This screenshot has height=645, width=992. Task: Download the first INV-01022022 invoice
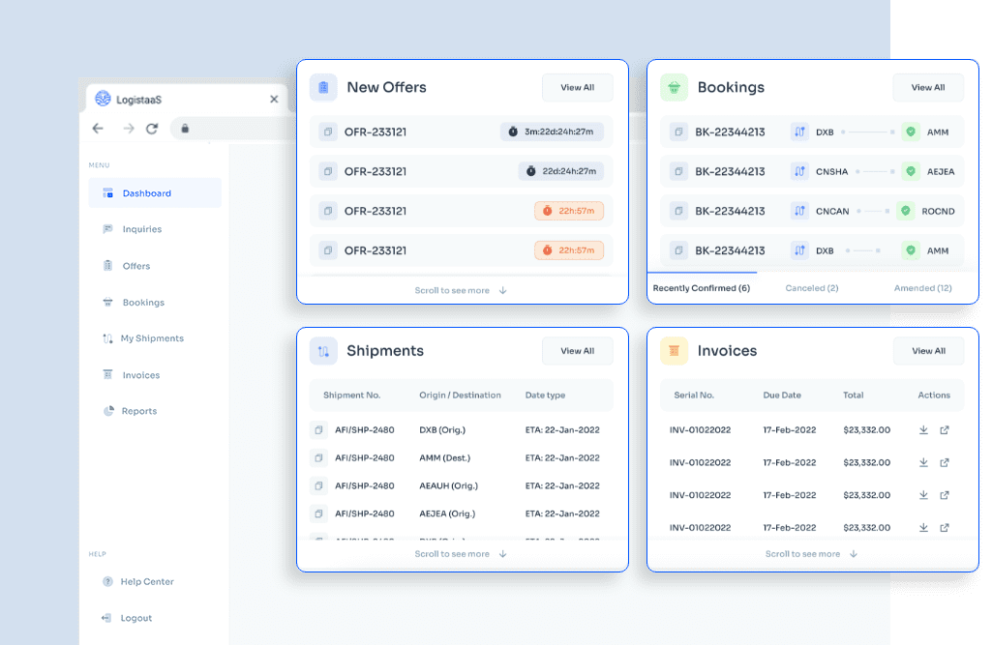click(923, 429)
